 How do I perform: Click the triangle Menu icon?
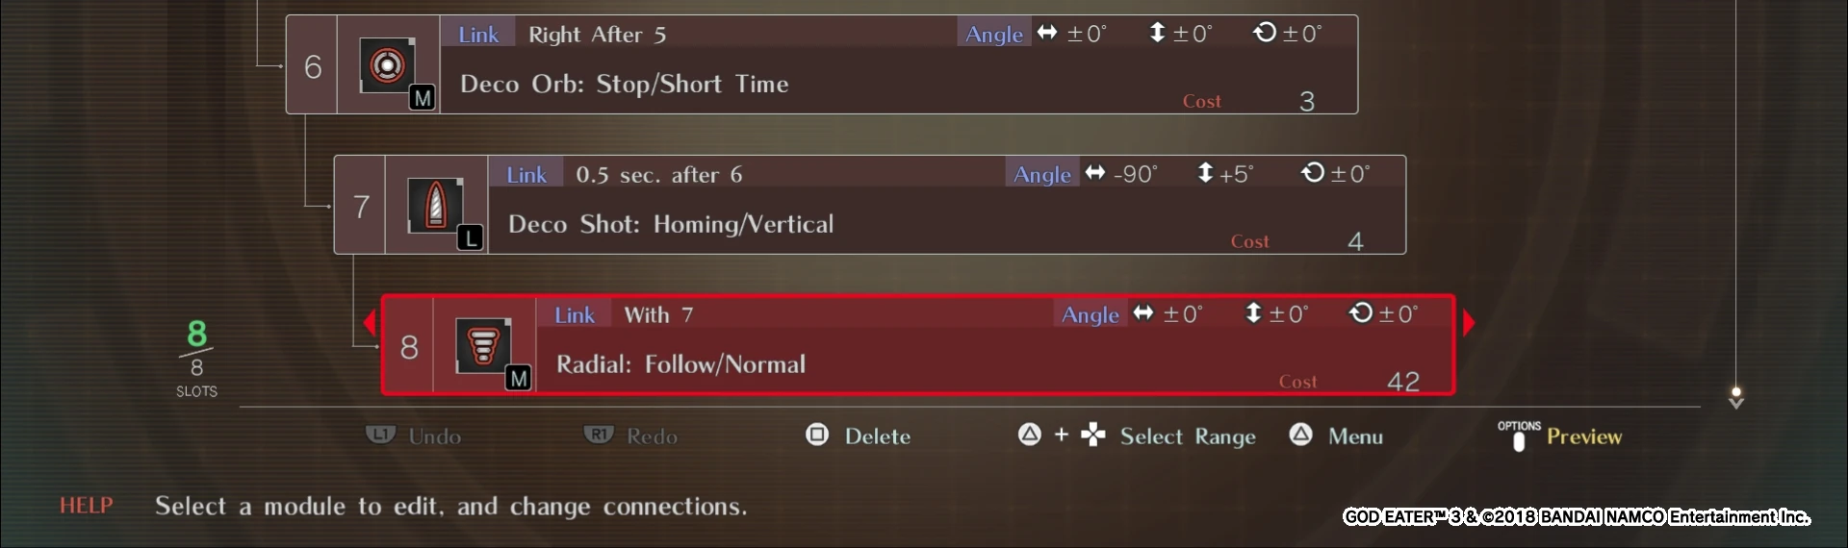point(1300,435)
